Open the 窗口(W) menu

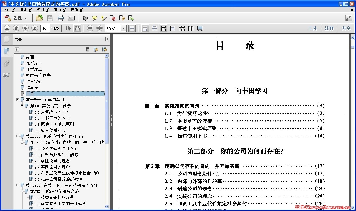(60, 10)
